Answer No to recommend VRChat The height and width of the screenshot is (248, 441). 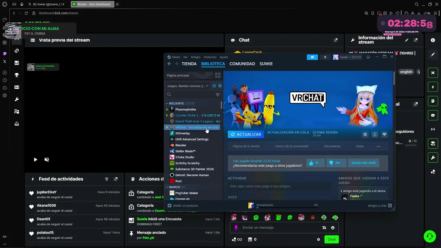pyautogui.click(x=336, y=163)
